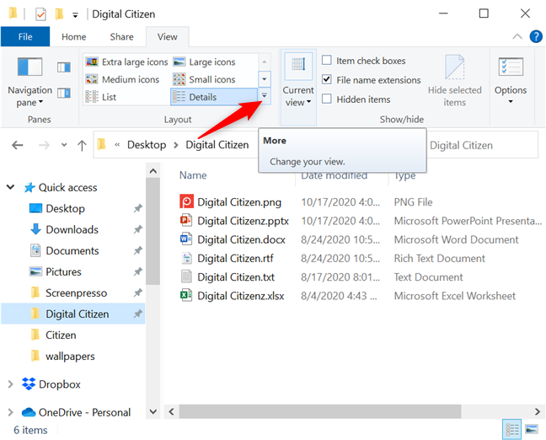Click the Help question mark icon
The width and height of the screenshot is (546, 440).
click(x=536, y=36)
